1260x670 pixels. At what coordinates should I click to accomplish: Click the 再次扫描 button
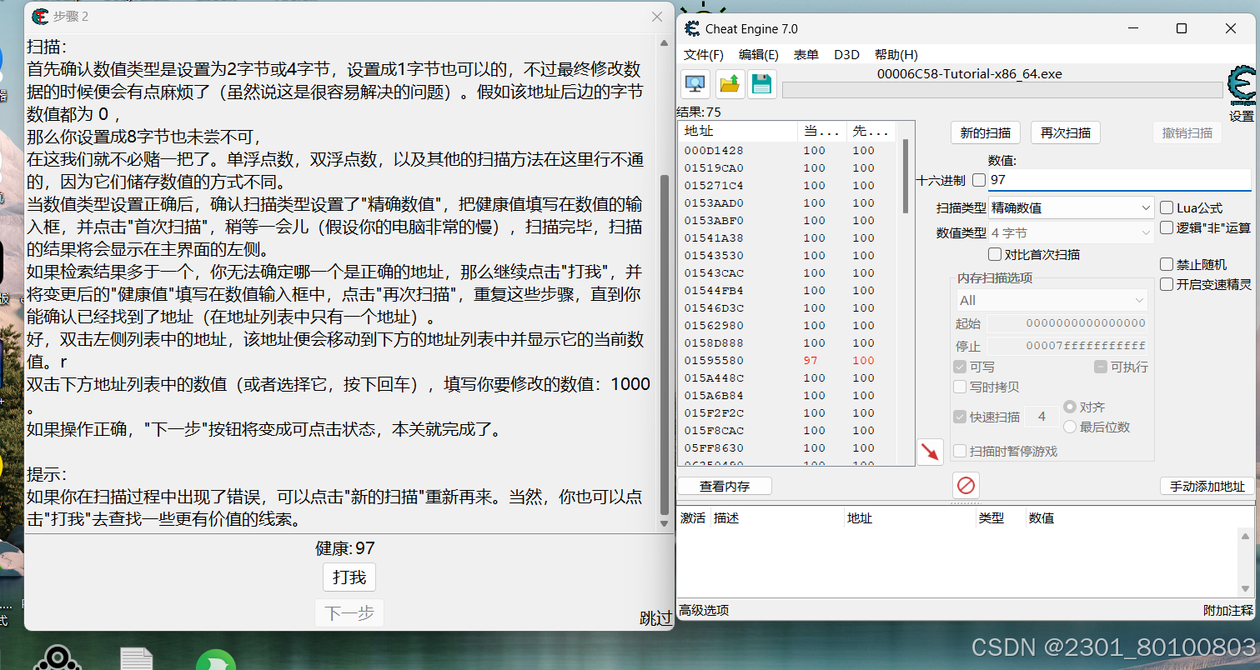pos(1066,132)
